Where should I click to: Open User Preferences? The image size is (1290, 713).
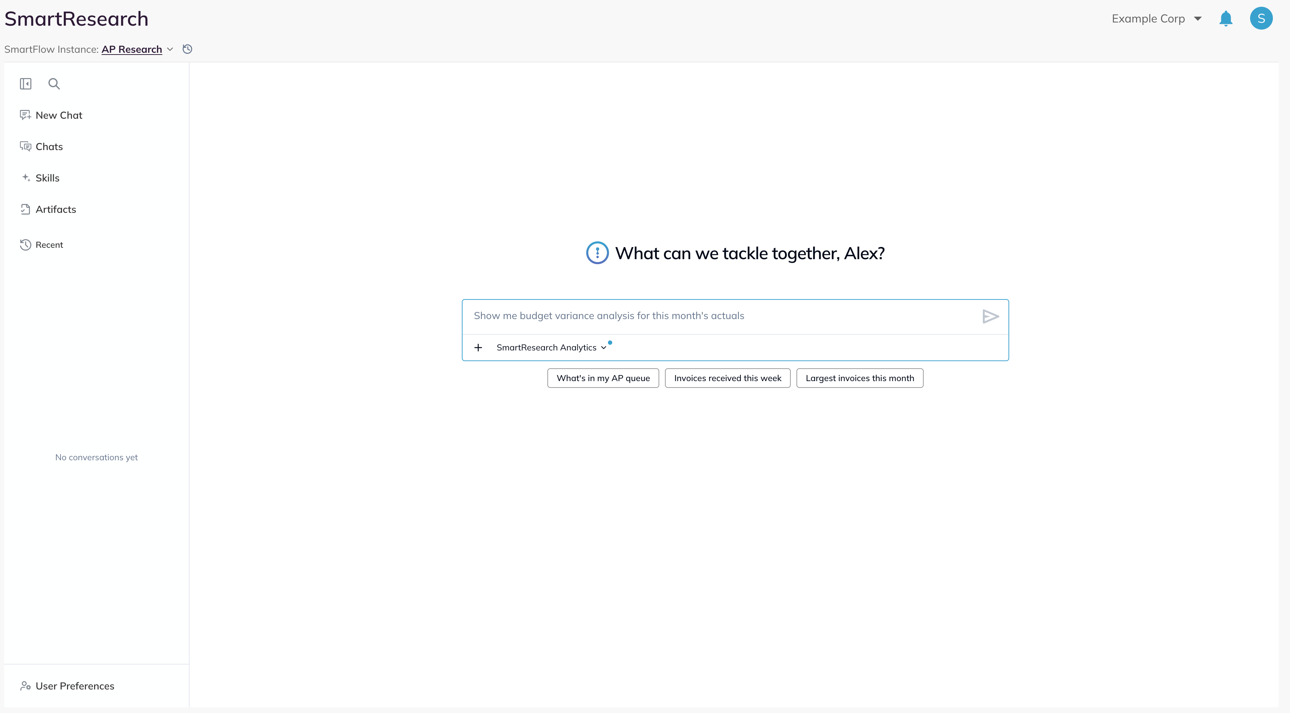coord(67,686)
